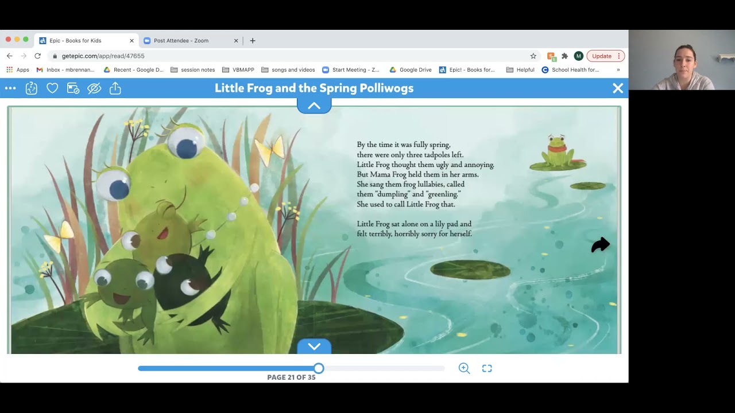735x413 pixels.
Task: Switch to Post Attendee - Zoom tab
Action: (x=191, y=41)
